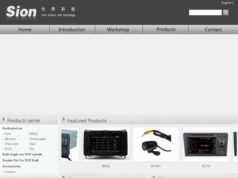238x178 pixels.
Task: Open the SA-801 product caption link
Action: pos(156,166)
